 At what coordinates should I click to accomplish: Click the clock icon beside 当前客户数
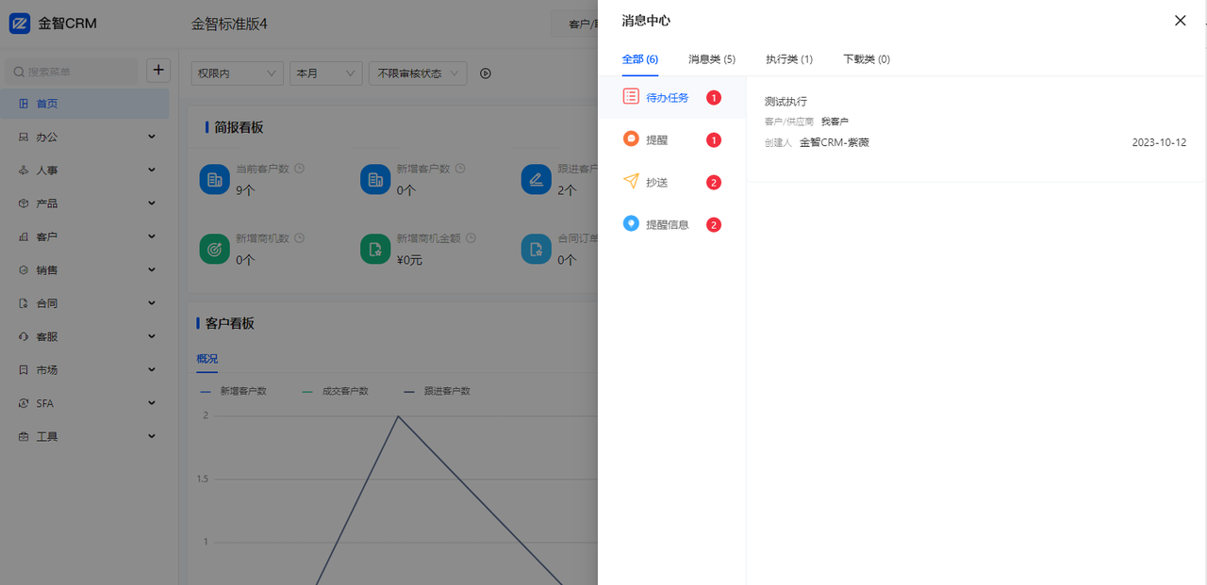(300, 169)
